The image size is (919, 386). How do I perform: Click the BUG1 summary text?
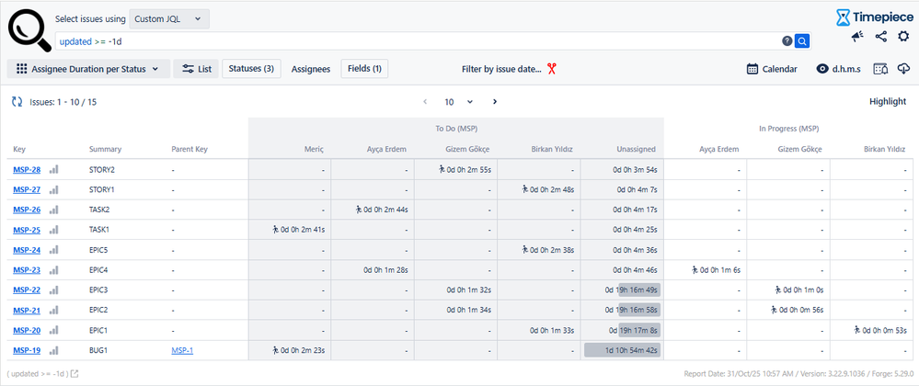98,350
